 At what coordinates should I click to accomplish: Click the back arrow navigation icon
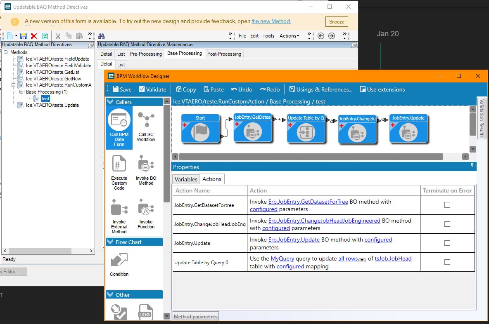320,36
